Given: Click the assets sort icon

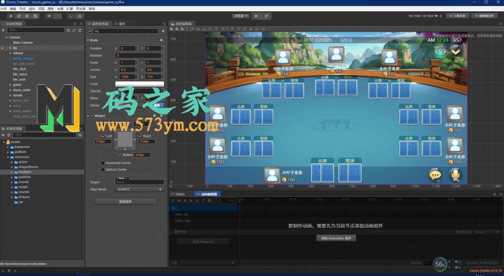Looking at the screenshot, I should [x=9, y=135].
